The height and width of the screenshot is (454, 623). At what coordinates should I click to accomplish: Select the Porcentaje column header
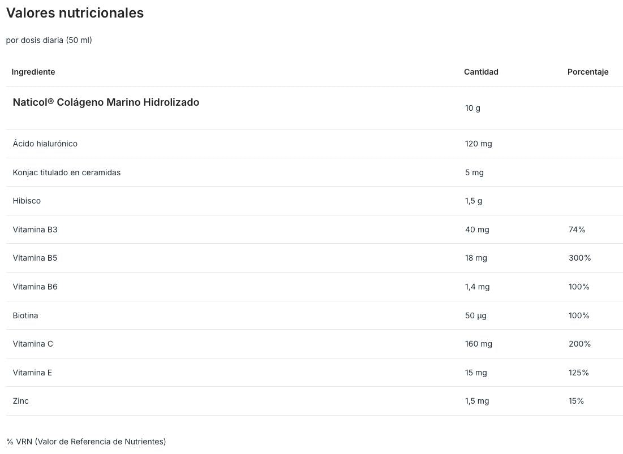pos(588,72)
